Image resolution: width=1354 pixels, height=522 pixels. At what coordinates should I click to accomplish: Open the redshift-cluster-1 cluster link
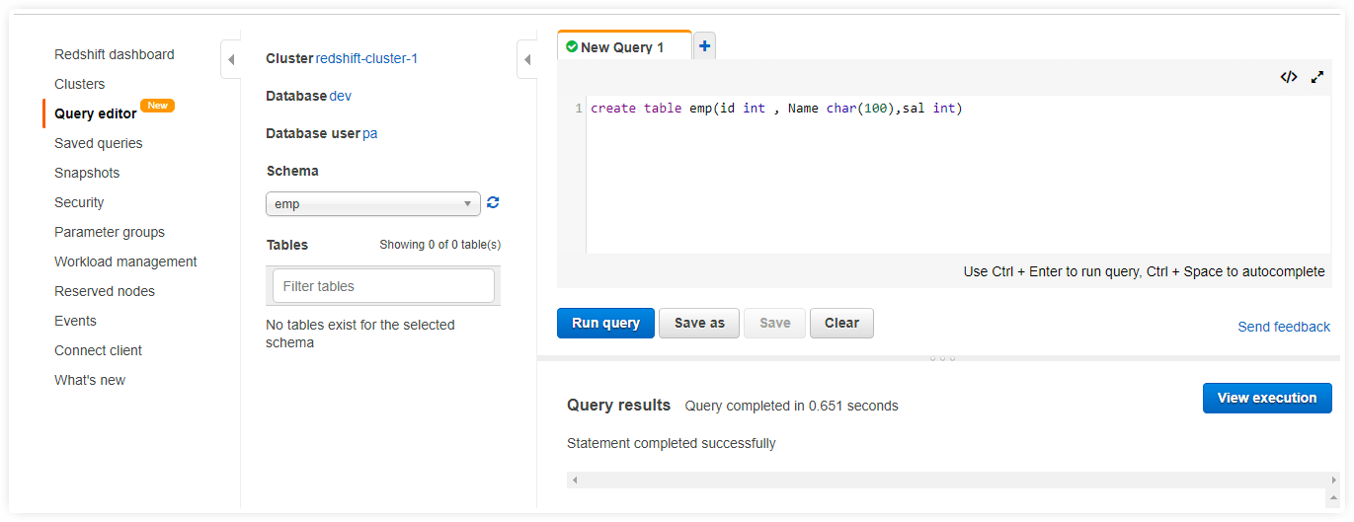click(366, 58)
